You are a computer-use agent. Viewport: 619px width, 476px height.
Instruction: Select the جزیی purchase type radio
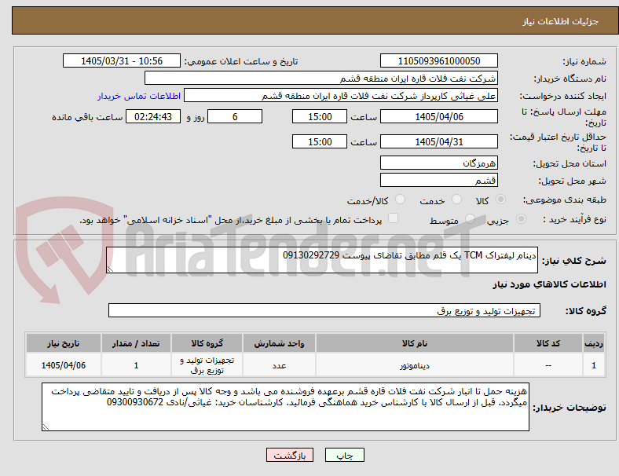click(521, 218)
